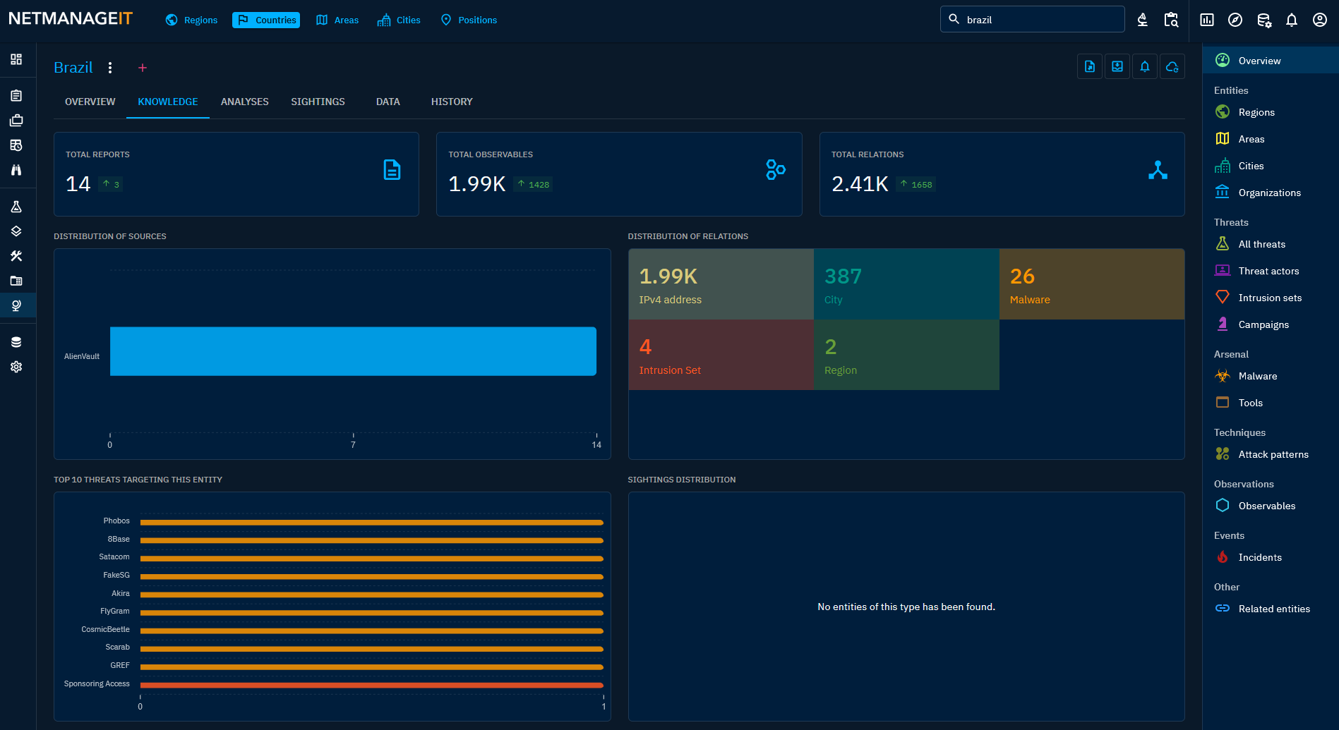This screenshot has height=730, width=1339.
Task: Open the settings gear in left sidebar
Action: tap(16, 367)
